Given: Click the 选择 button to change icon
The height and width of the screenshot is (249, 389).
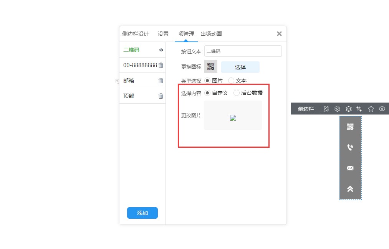Looking at the screenshot, I should tap(240, 67).
